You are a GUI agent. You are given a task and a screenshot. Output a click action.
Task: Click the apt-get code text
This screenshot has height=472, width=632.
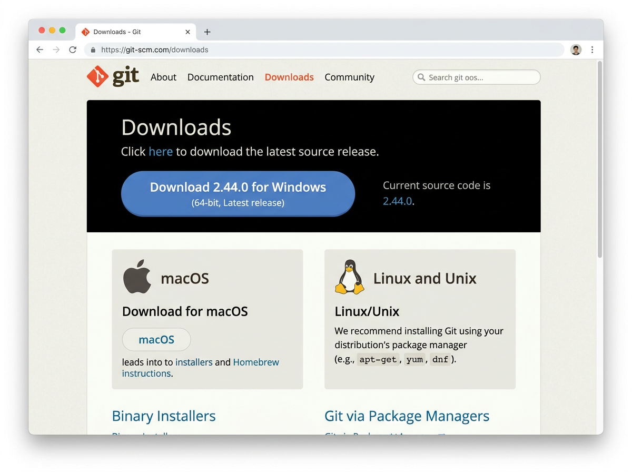pos(378,360)
